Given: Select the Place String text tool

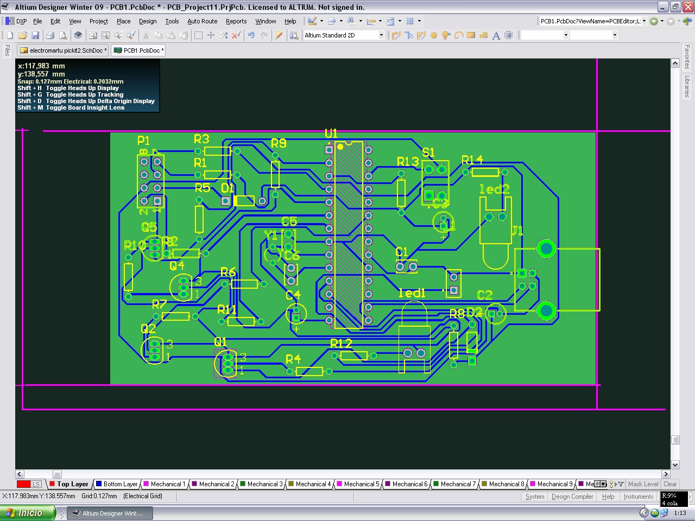Looking at the screenshot, I should [x=496, y=35].
